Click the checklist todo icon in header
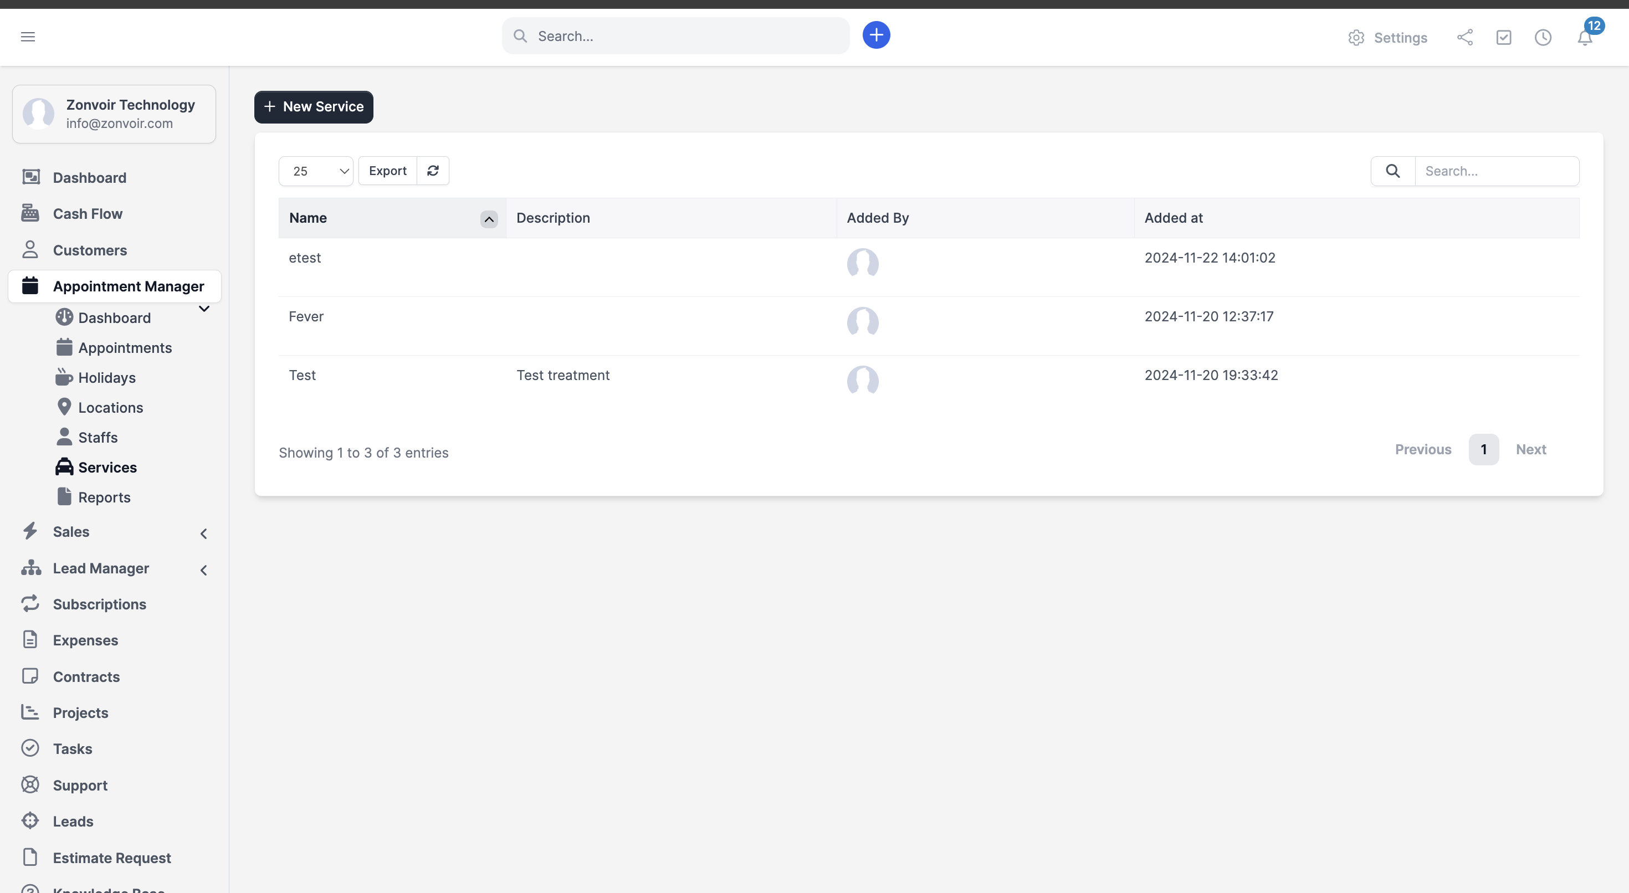The height and width of the screenshot is (893, 1629). click(1504, 37)
